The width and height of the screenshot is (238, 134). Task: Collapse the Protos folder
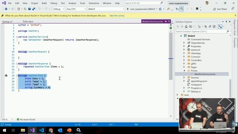pos(184,70)
